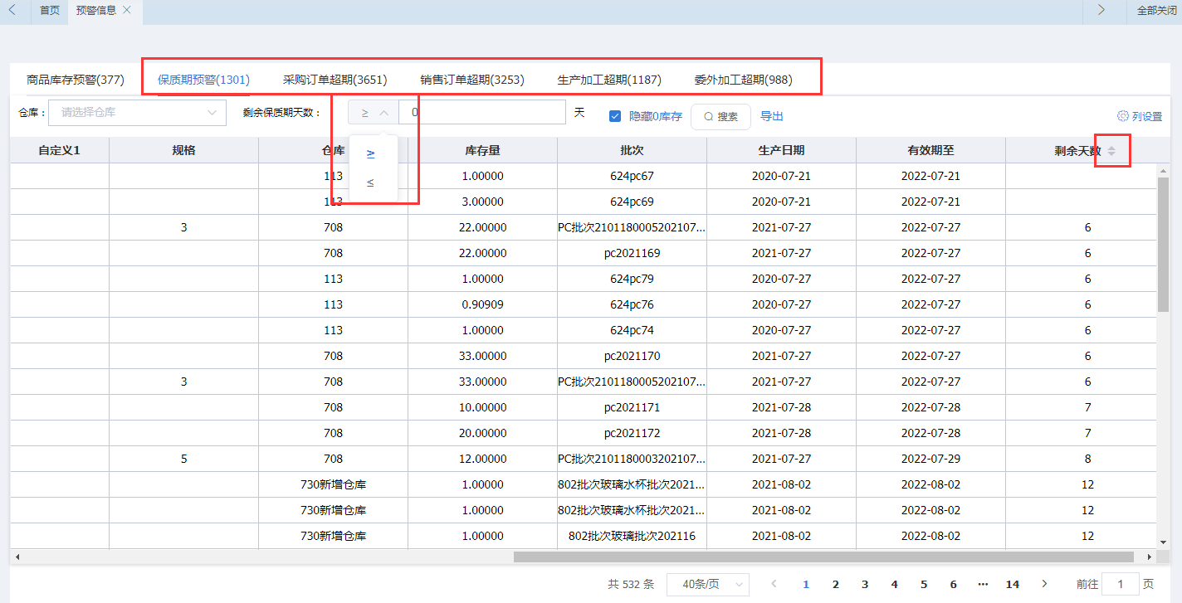Click the horizontal scrollbar right arrow
This screenshot has width=1182, height=603.
pyautogui.click(x=1149, y=557)
